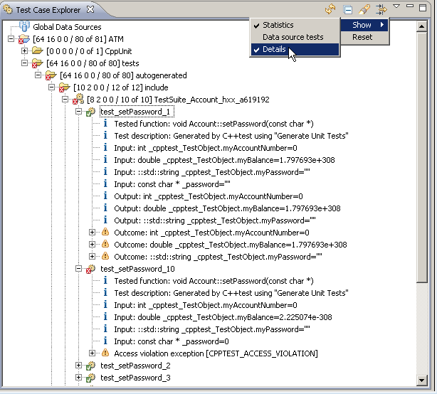Click the passed icon of test_setPassword_1
This screenshot has width=437, height=394.
[x=90, y=112]
